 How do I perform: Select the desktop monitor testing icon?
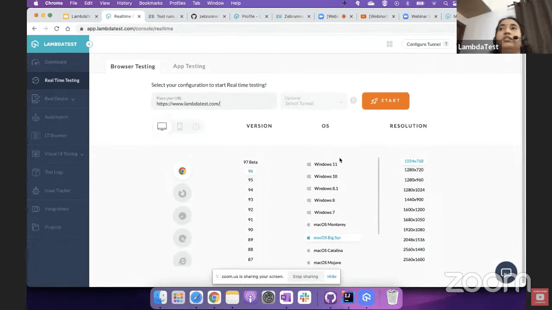click(x=162, y=126)
